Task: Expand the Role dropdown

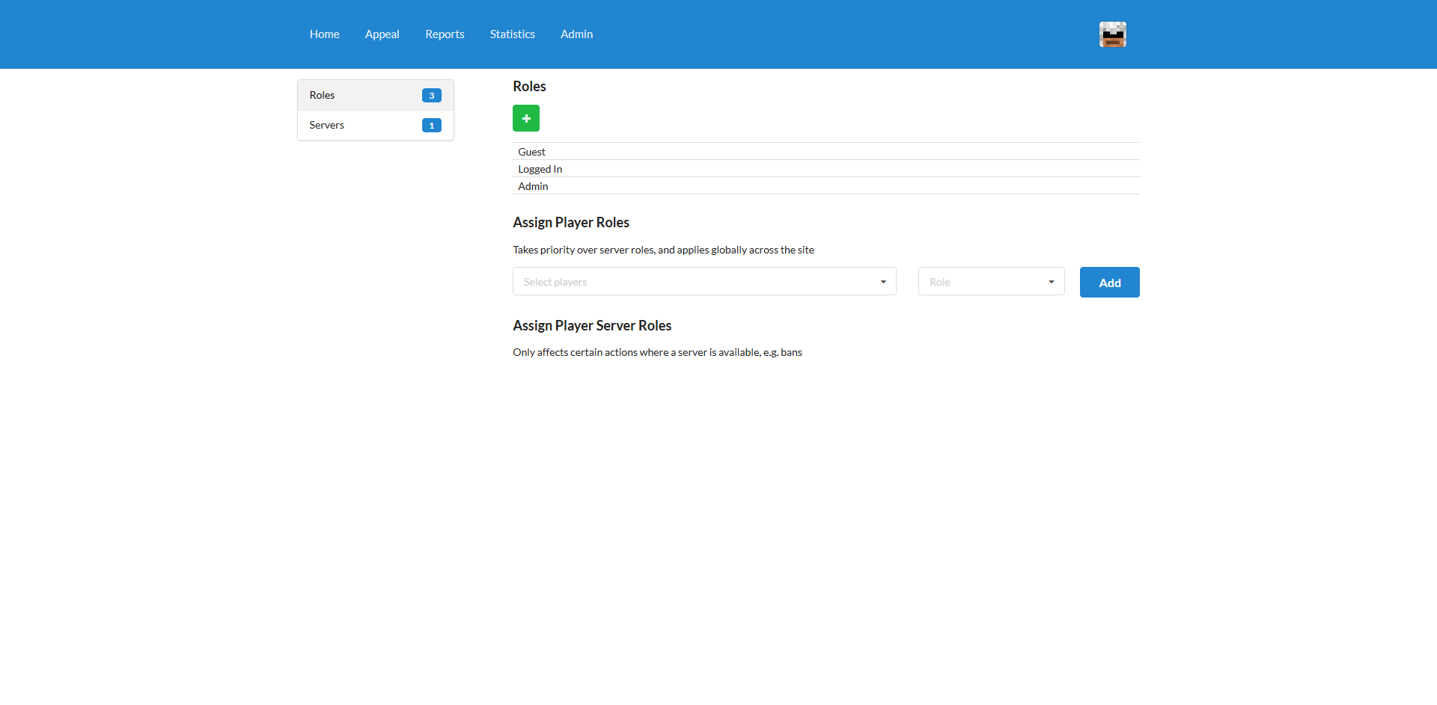Action: click(x=992, y=282)
